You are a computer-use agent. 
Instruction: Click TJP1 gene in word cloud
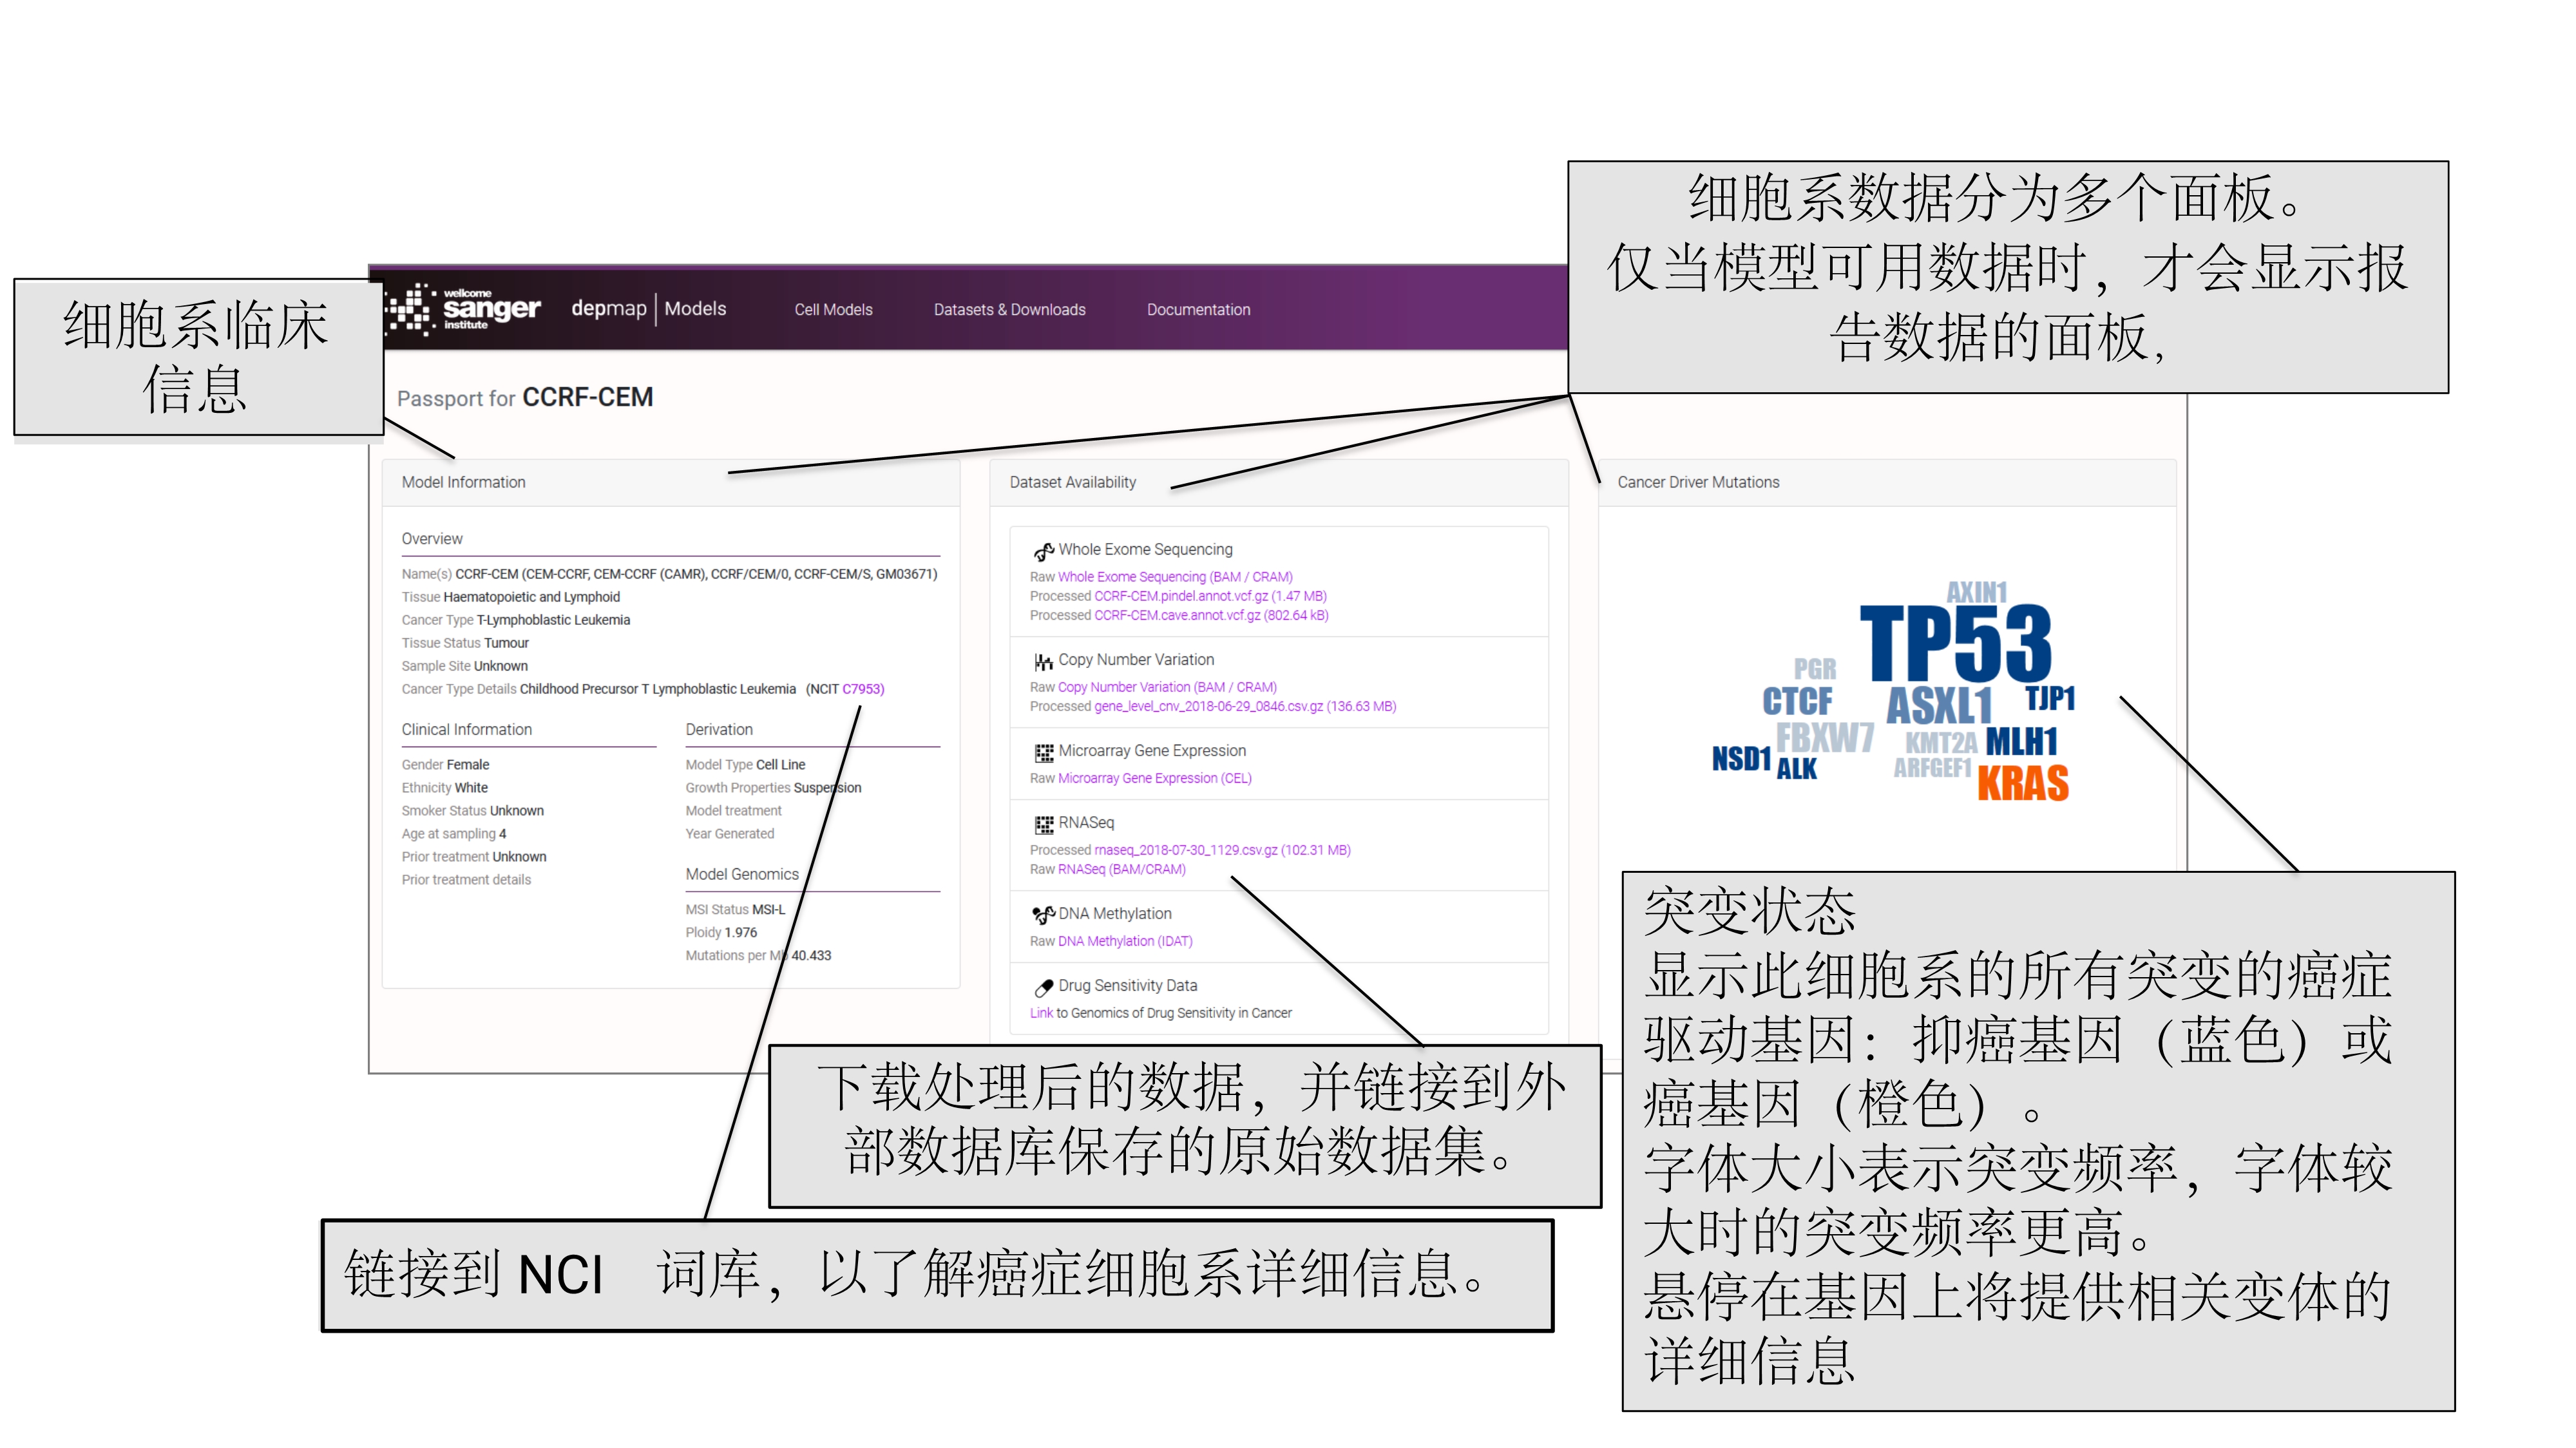coord(2050,698)
